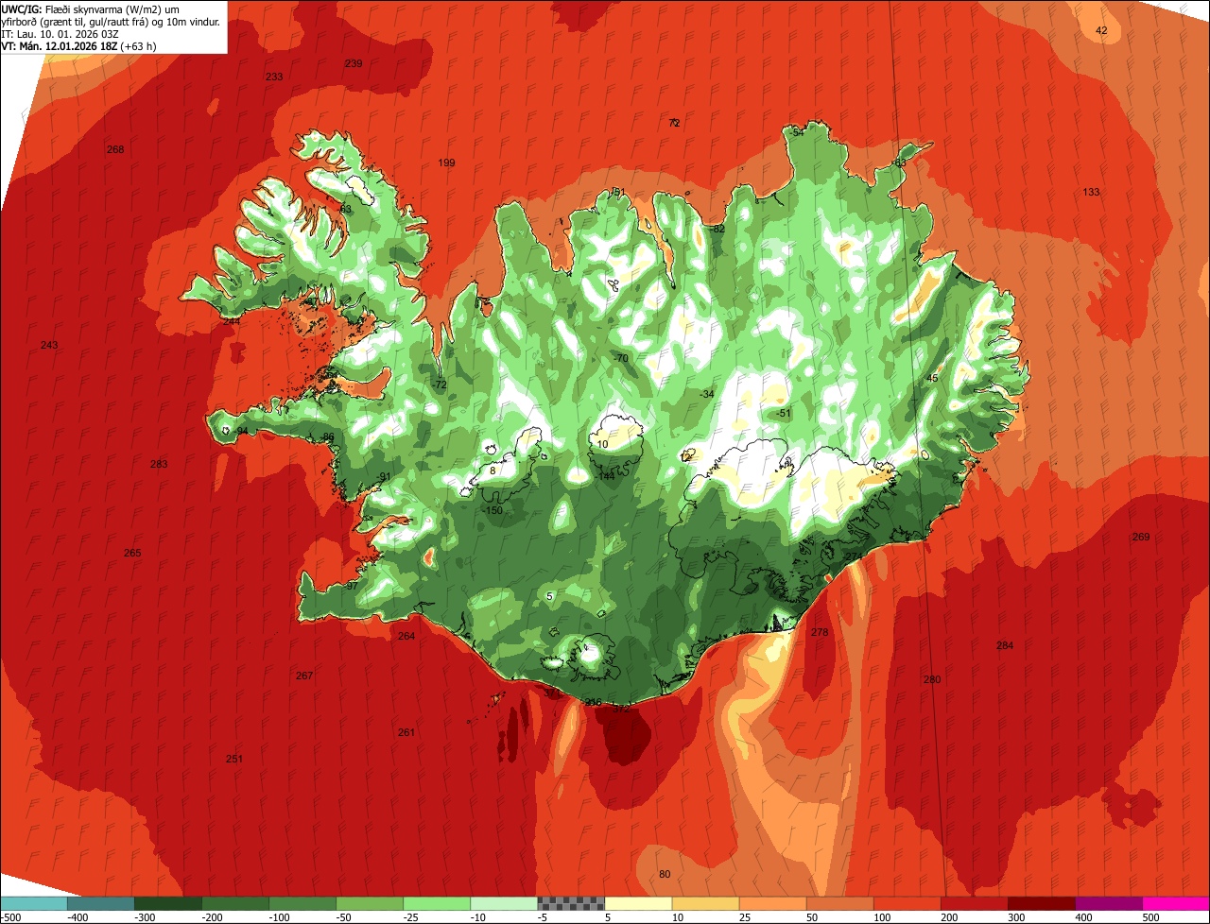Click the inland value '-70'
This screenshot has height=924, width=1210.
[x=621, y=358]
